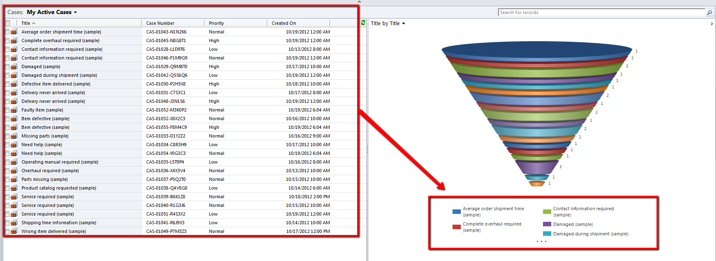Image resolution: width=716 pixels, height=261 pixels.
Task: Click case icon for CAS-01034-C8R3H9 row
Action: pos(14,145)
